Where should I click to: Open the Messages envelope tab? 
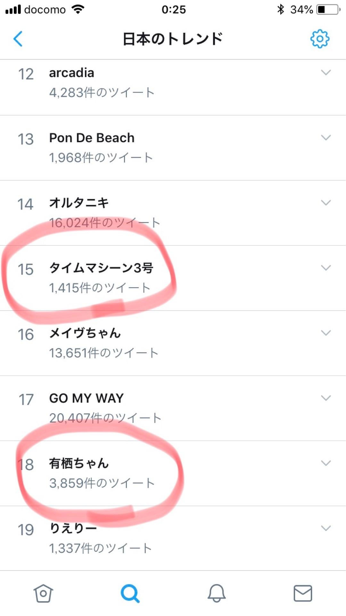[x=303, y=593]
